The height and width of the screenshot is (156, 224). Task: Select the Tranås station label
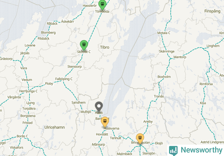tap(159, 96)
